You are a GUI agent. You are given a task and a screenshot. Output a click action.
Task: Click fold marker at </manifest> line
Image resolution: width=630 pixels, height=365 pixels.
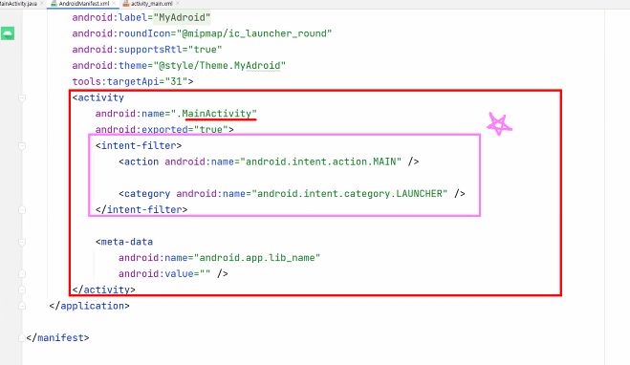click(x=22, y=337)
